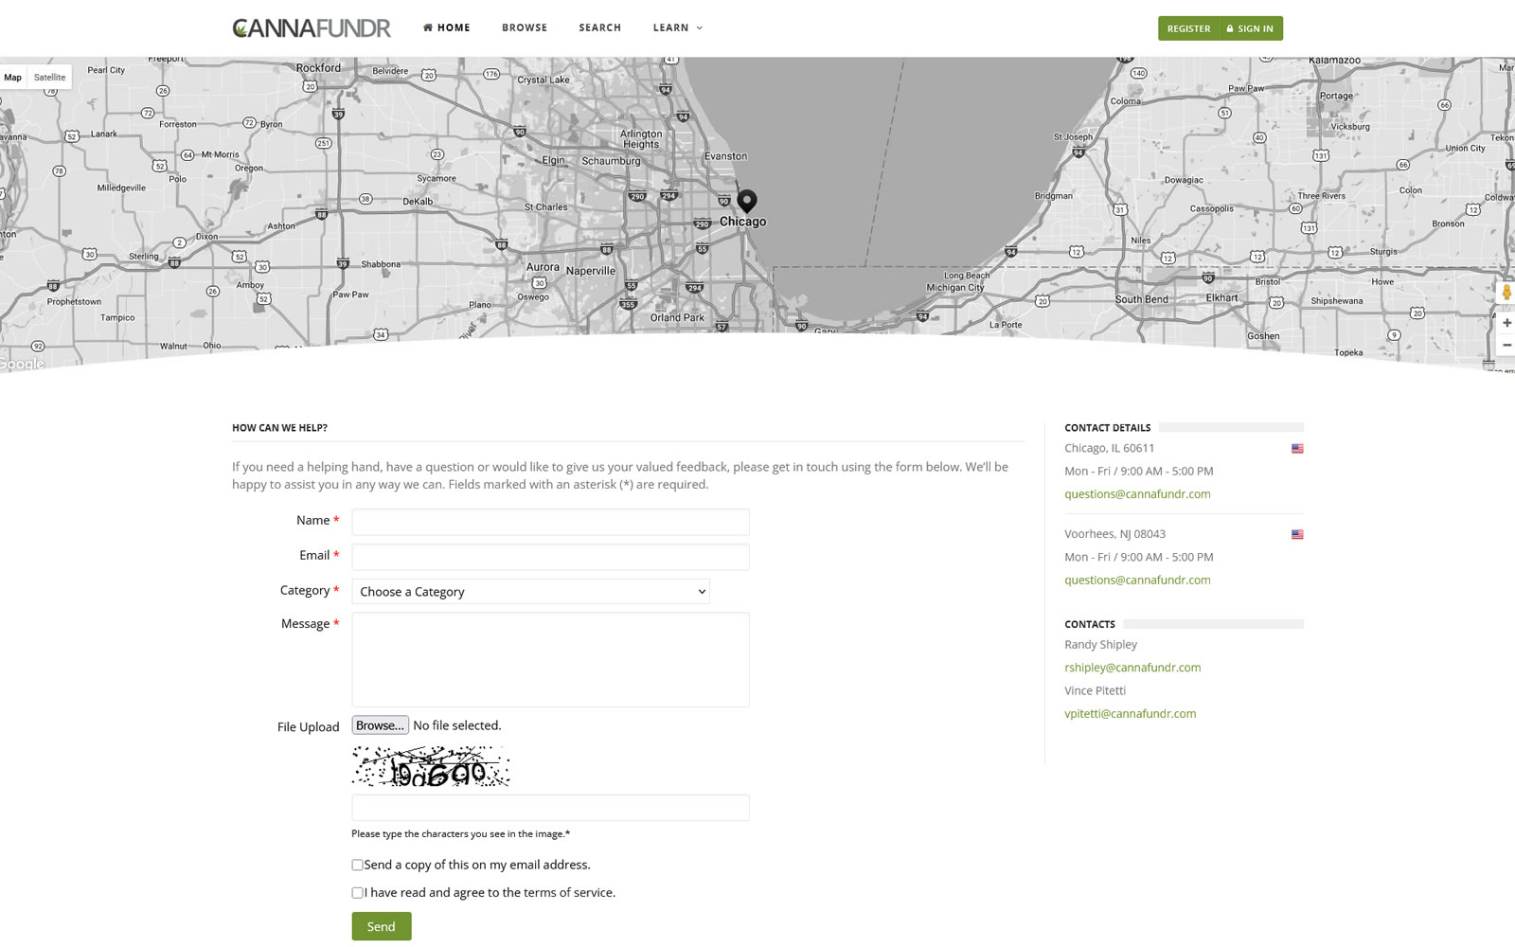
Task: Click Browse to upload a file
Action: (x=380, y=725)
